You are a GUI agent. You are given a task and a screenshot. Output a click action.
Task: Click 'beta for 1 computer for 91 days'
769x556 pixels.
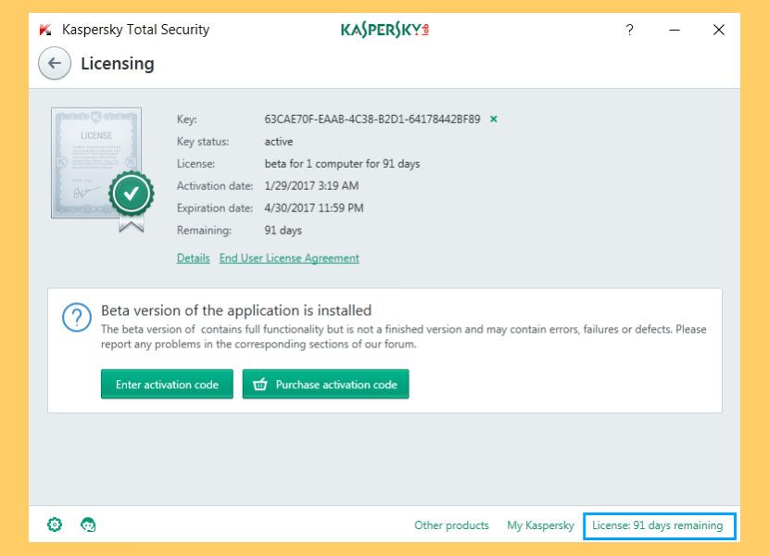click(x=342, y=164)
